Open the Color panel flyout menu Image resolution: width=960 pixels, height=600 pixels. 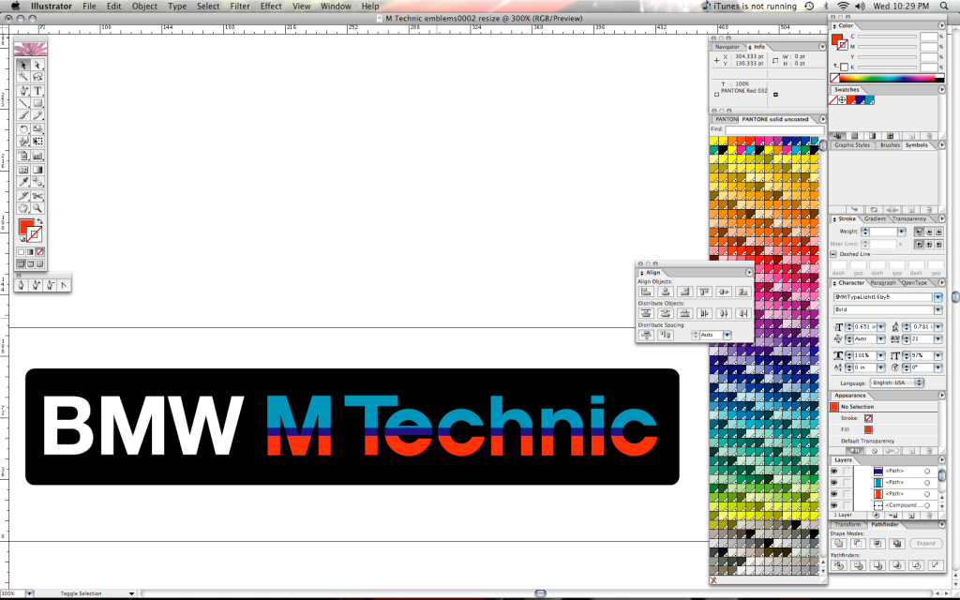click(942, 25)
